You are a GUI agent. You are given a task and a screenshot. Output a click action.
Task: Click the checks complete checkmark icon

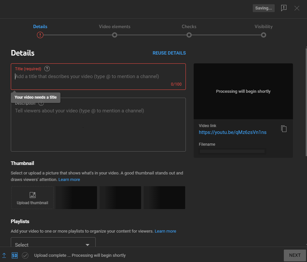(25, 255)
